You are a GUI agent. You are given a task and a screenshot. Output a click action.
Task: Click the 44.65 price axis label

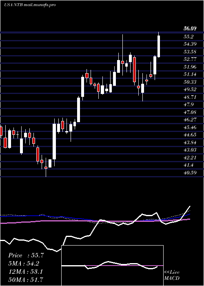pyautogui.click(x=190, y=135)
